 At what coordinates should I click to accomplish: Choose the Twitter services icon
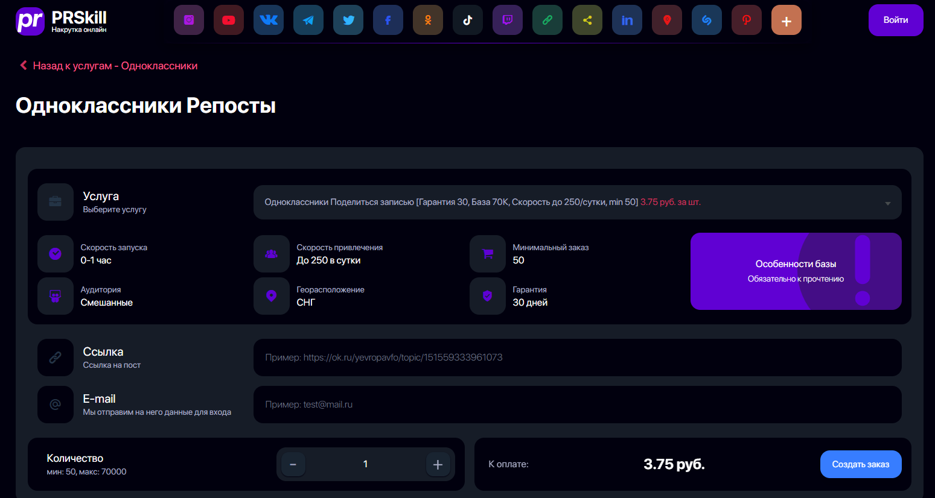tap(348, 20)
